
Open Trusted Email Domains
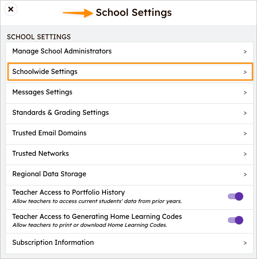click(129, 134)
